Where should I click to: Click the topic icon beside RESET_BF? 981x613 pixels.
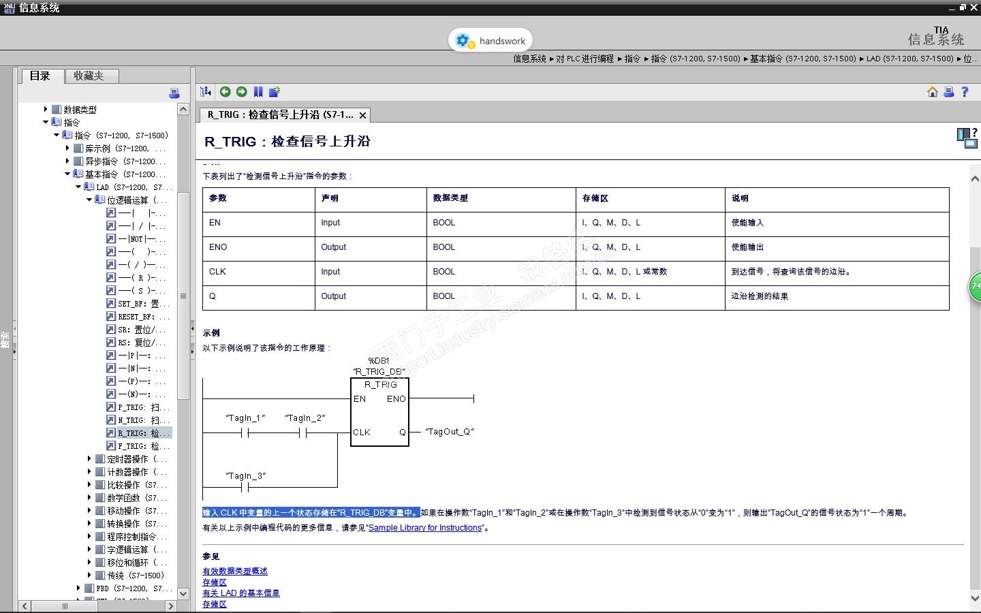111,316
